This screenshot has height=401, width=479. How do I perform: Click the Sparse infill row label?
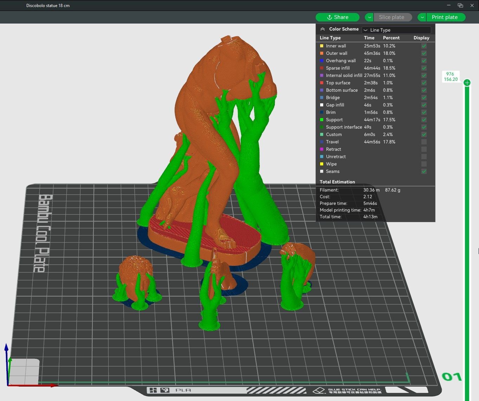click(338, 68)
